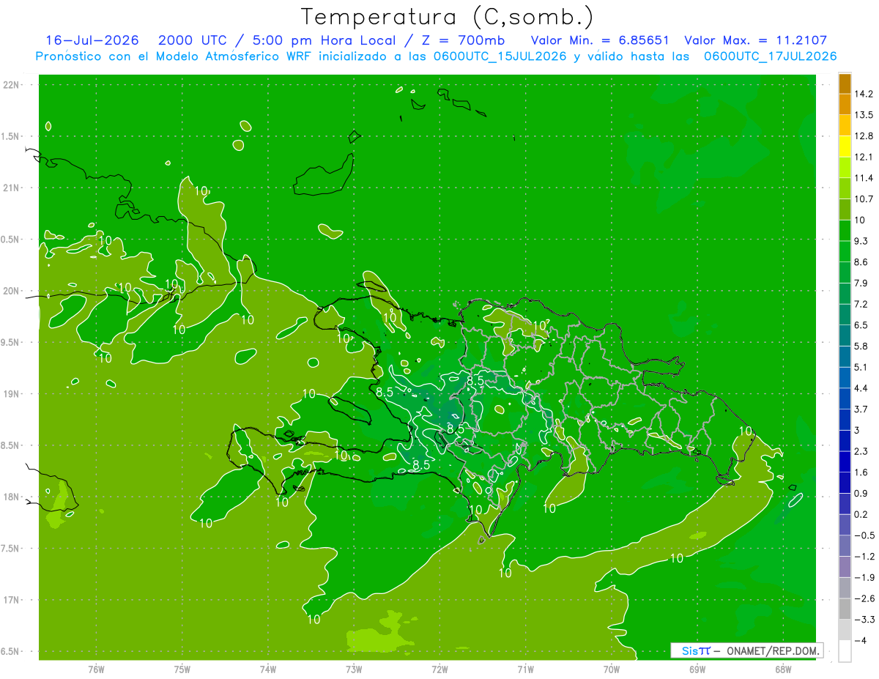Click the "71W" longitude label
The width and height of the screenshot is (879, 679).
[525, 669]
